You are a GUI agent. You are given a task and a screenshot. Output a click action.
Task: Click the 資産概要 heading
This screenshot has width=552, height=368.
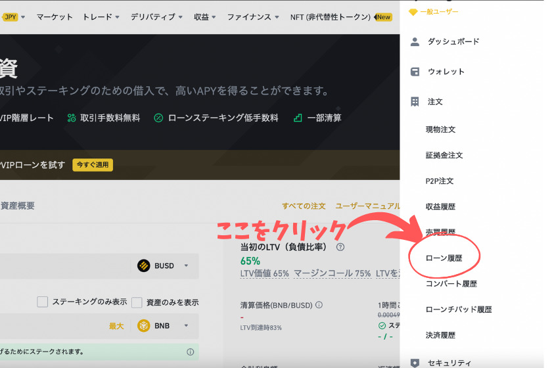pyautogui.click(x=18, y=206)
